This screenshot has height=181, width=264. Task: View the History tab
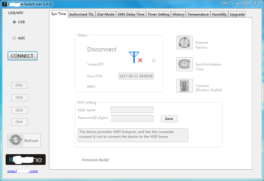(178, 14)
